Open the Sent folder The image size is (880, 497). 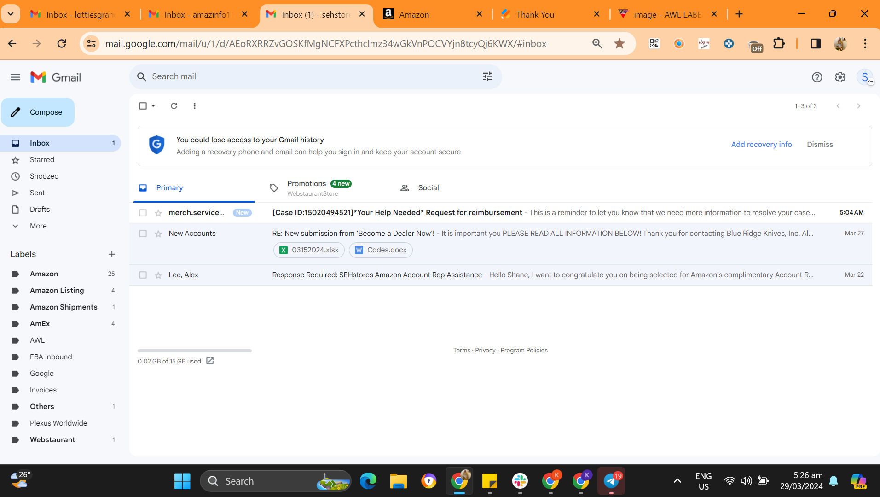37,193
